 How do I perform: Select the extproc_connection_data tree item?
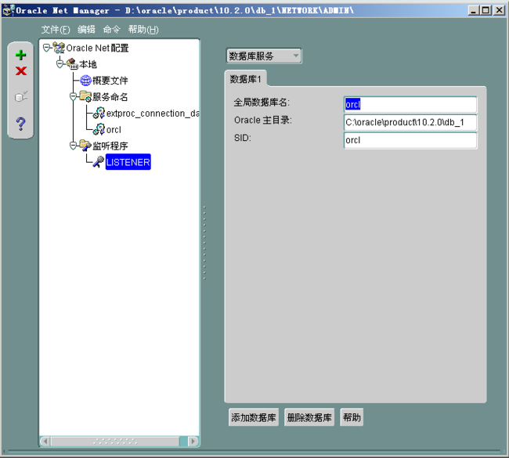point(153,114)
